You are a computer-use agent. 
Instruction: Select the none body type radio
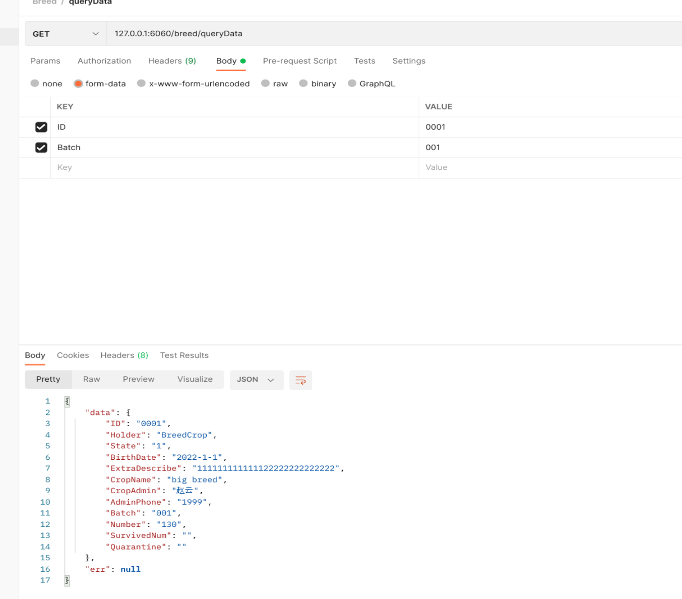tap(35, 83)
